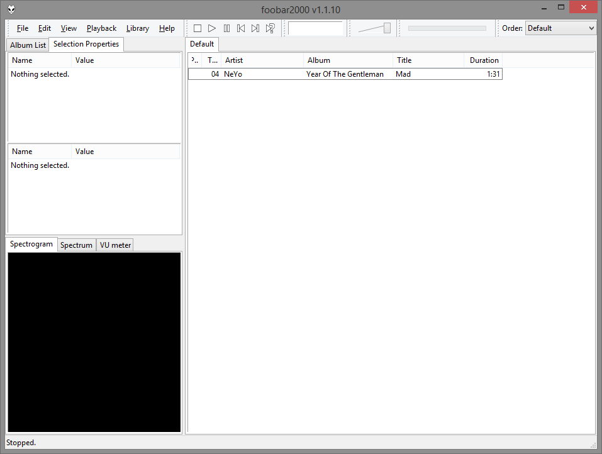This screenshot has width=602, height=454.
Task: Open the Edit menu
Action: point(45,28)
